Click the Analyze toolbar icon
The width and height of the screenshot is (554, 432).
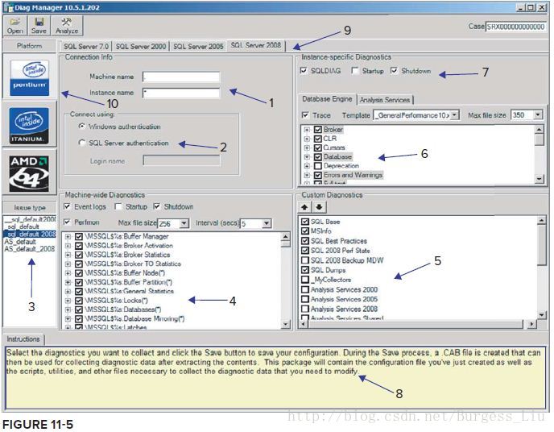[x=67, y=26]
